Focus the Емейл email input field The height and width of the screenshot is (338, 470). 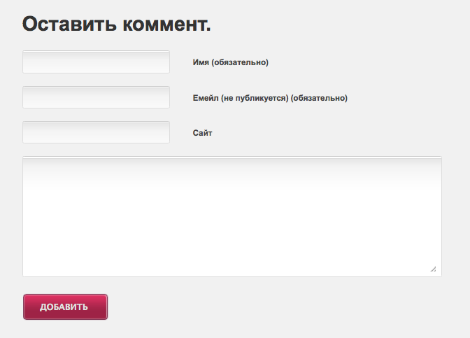coord(96,97)
